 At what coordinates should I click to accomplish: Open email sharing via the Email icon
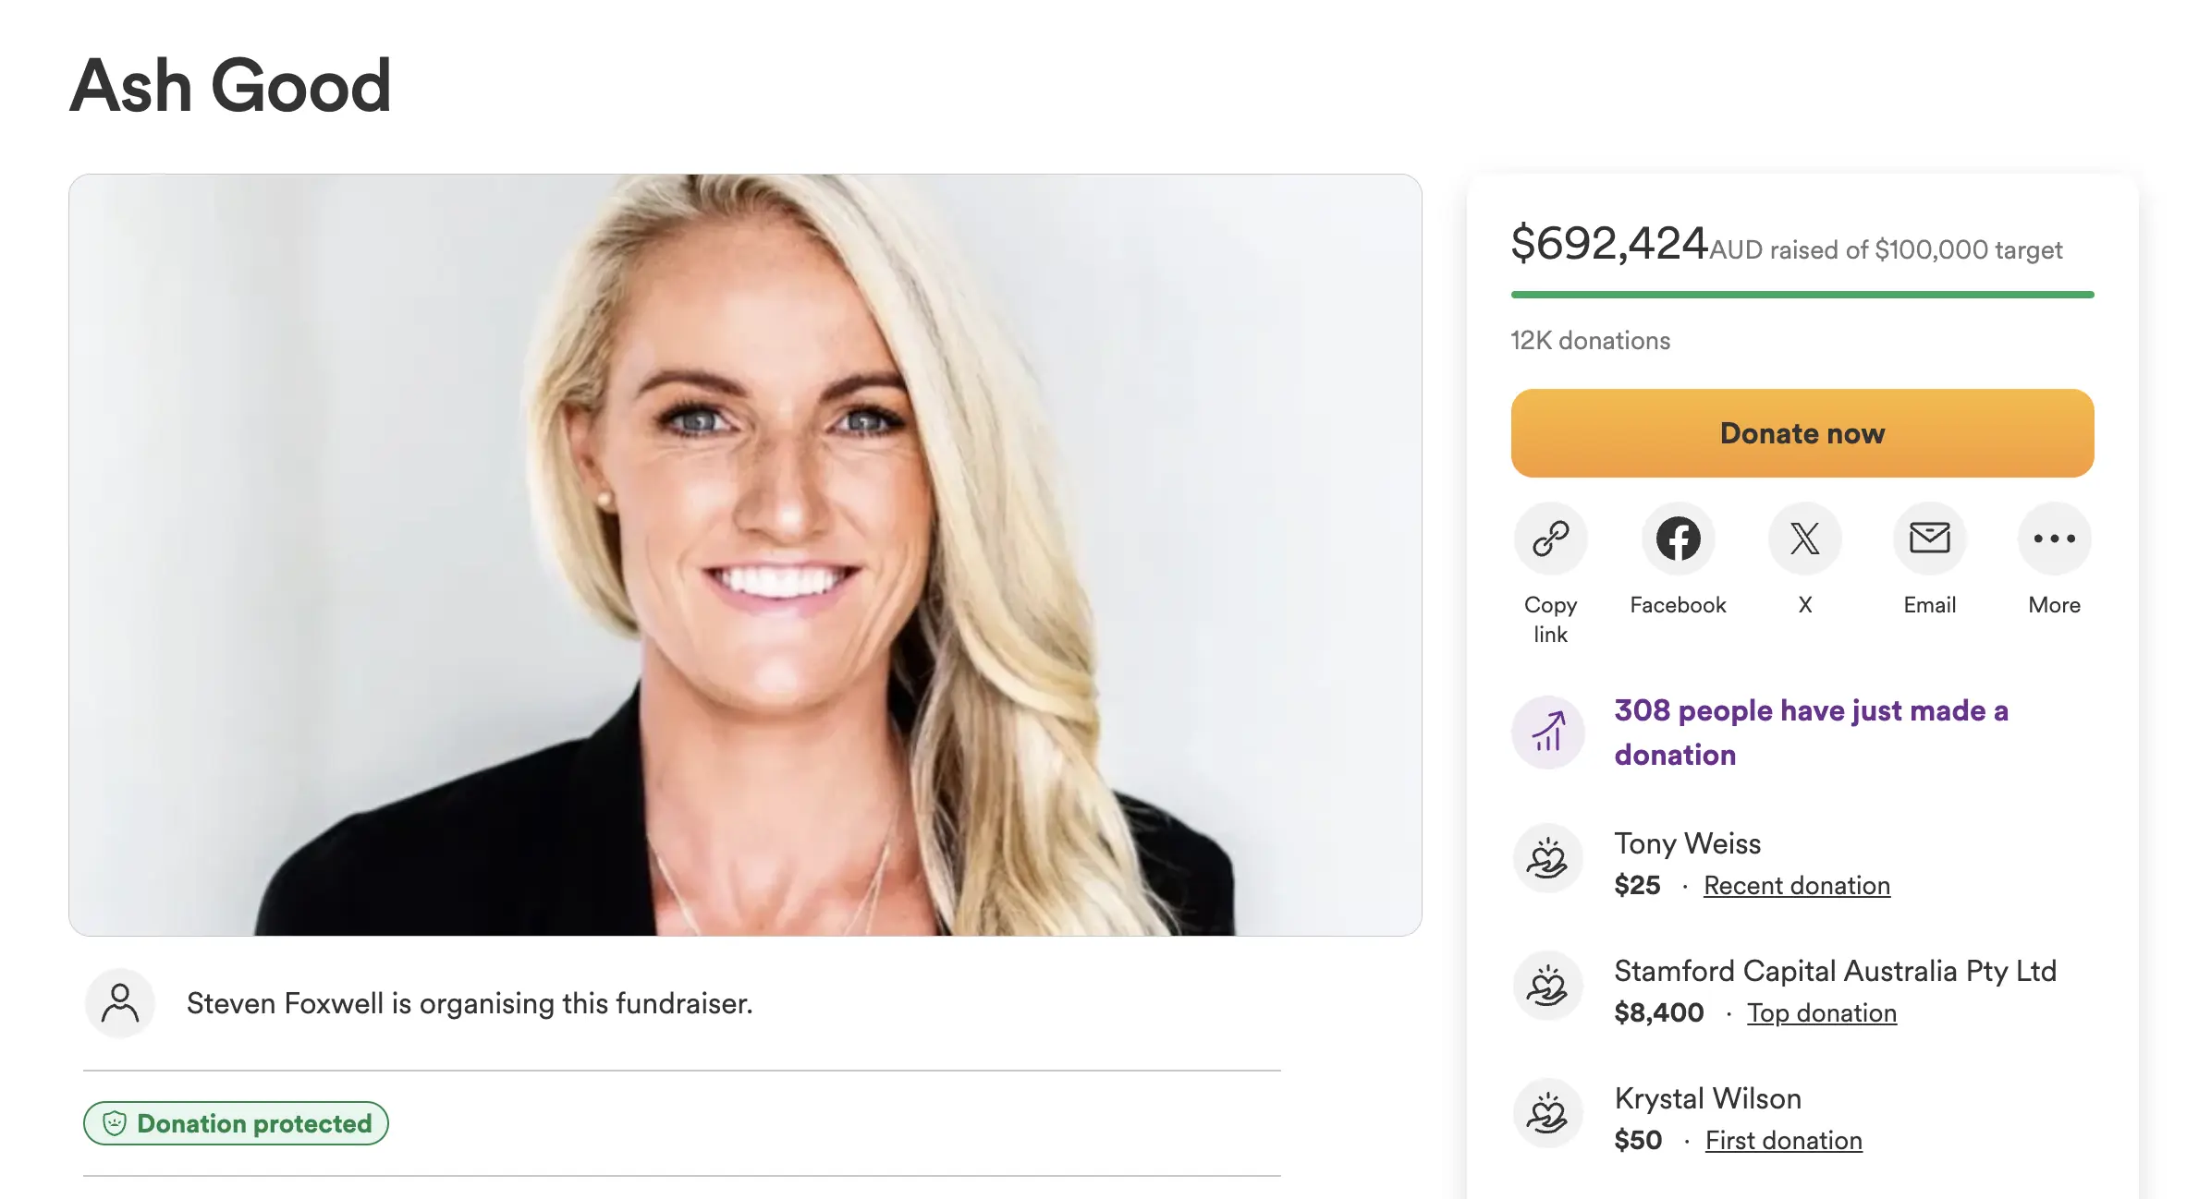1929,539
